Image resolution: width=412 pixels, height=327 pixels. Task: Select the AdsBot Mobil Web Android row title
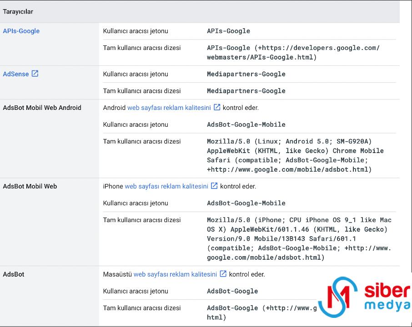(x=42, y=108)
